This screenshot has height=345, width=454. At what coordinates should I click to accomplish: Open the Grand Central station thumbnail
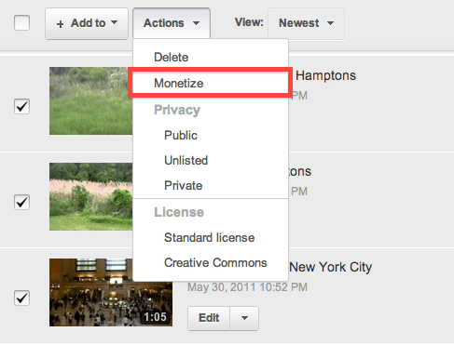tap(111, 292)
